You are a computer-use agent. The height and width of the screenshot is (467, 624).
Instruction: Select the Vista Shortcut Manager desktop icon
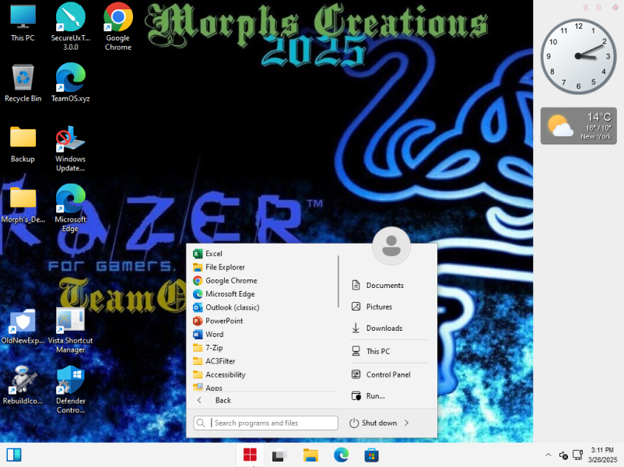coord(71,331)
